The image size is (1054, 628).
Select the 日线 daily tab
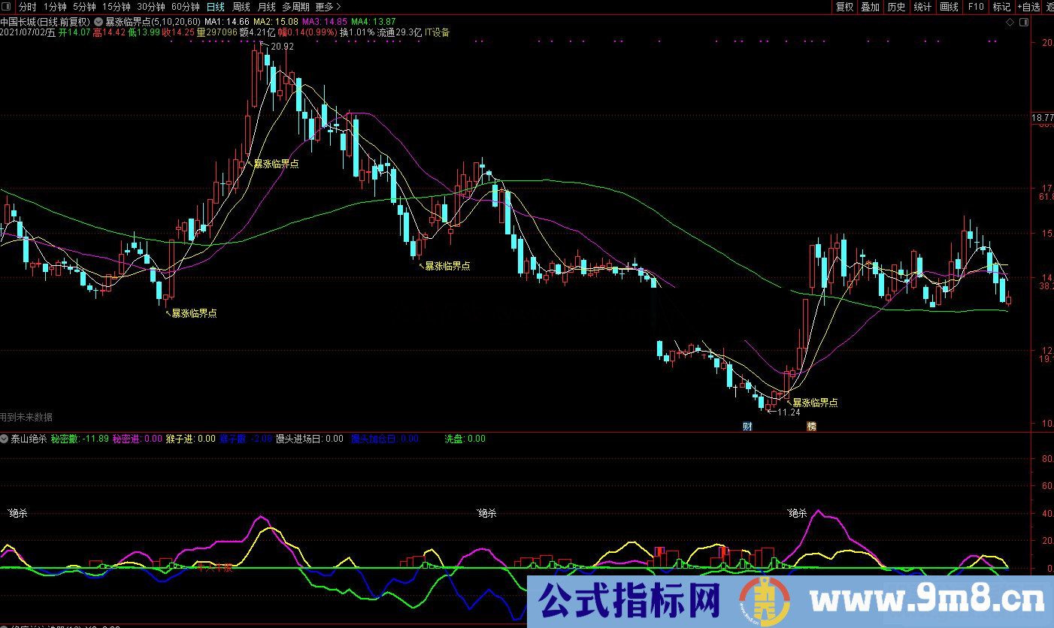click(216, 7)
